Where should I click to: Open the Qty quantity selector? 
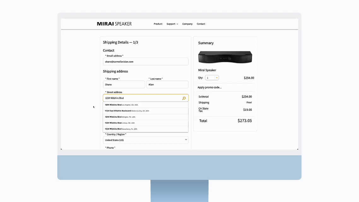pos(212,78)
